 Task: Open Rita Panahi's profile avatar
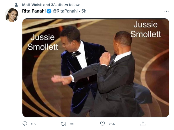click(x=12, y=15)
